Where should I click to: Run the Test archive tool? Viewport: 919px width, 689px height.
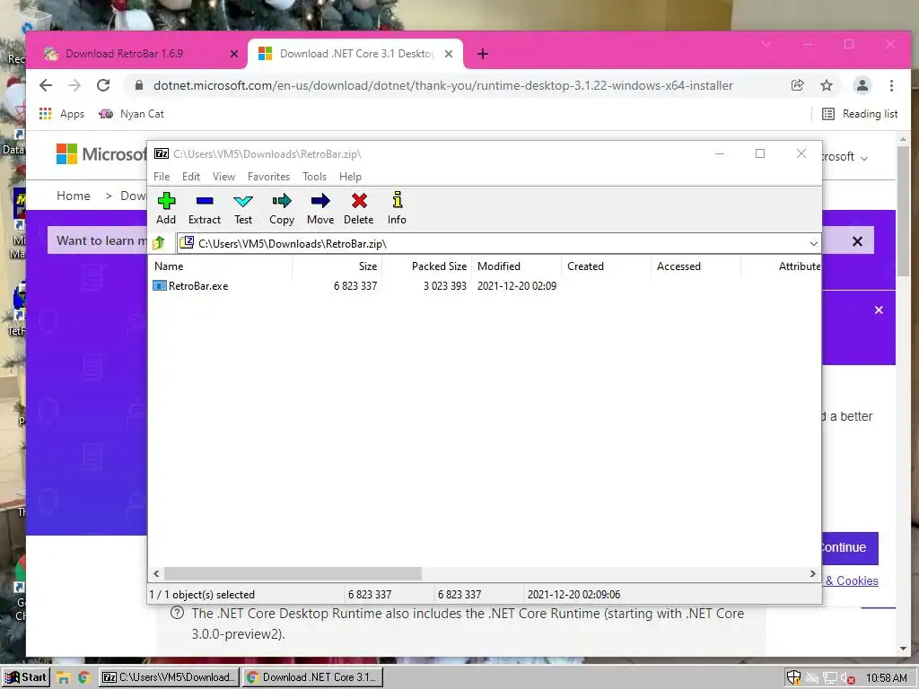coord(243,208)
